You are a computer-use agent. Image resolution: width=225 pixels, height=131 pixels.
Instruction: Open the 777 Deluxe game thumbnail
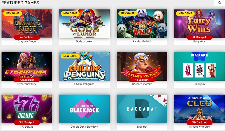pyautogui.click(x=27, y=109)
